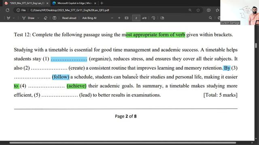The height and width of the screenshot is (145, 259).
Task: Open split screen view
Action: [x=209, y=10]
